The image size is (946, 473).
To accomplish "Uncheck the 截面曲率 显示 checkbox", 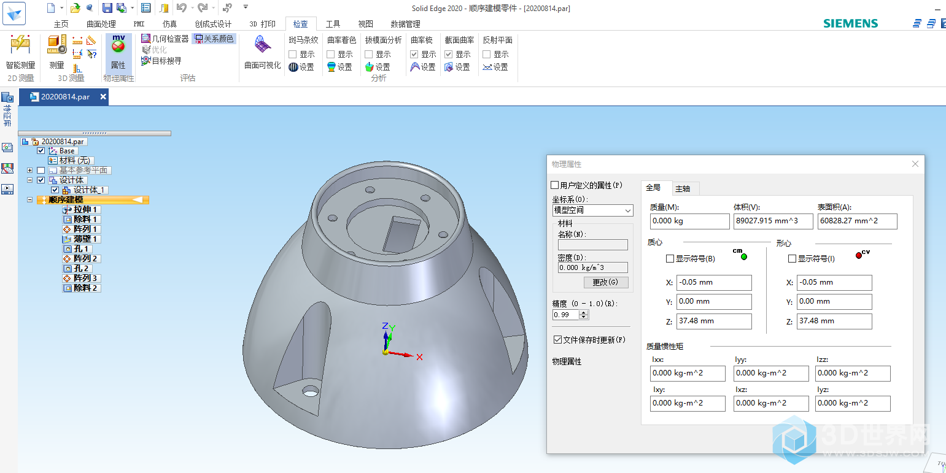I will point(449,55).
